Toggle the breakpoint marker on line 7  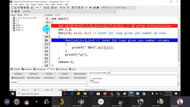(47, 26)
